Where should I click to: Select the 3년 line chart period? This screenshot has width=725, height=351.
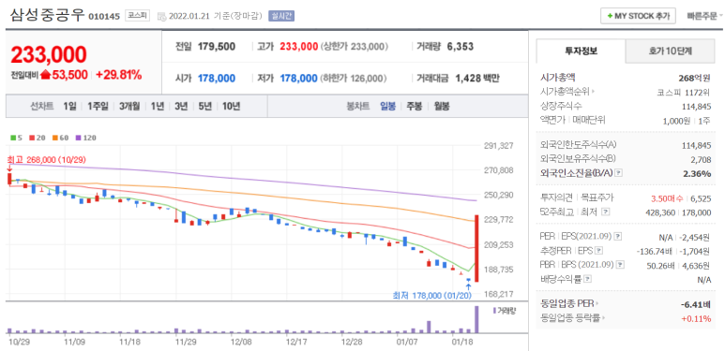(x=181, y=106)
